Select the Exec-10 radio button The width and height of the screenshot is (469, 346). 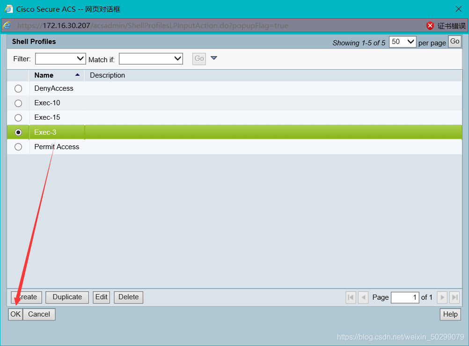click(x=18, y=103)
